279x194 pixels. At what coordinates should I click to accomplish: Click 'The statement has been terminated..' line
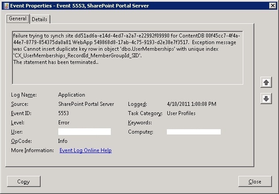pyautogui.click(x=56, y=62)
